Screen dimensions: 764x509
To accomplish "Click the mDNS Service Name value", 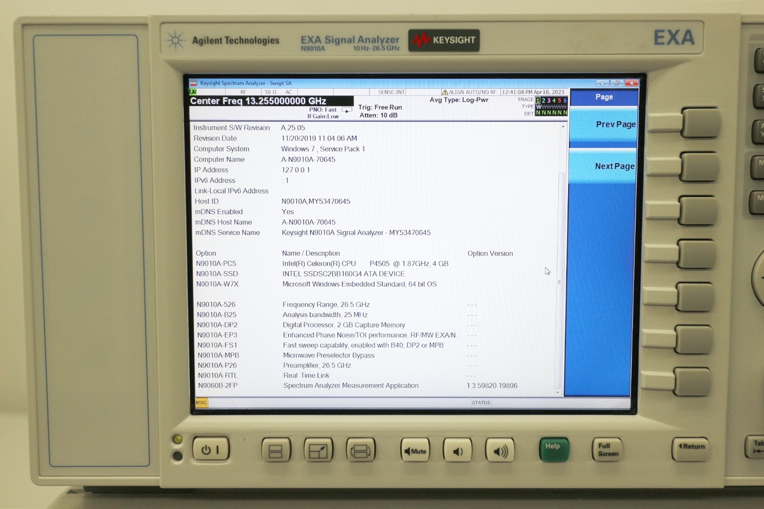I will pos(356,233).
